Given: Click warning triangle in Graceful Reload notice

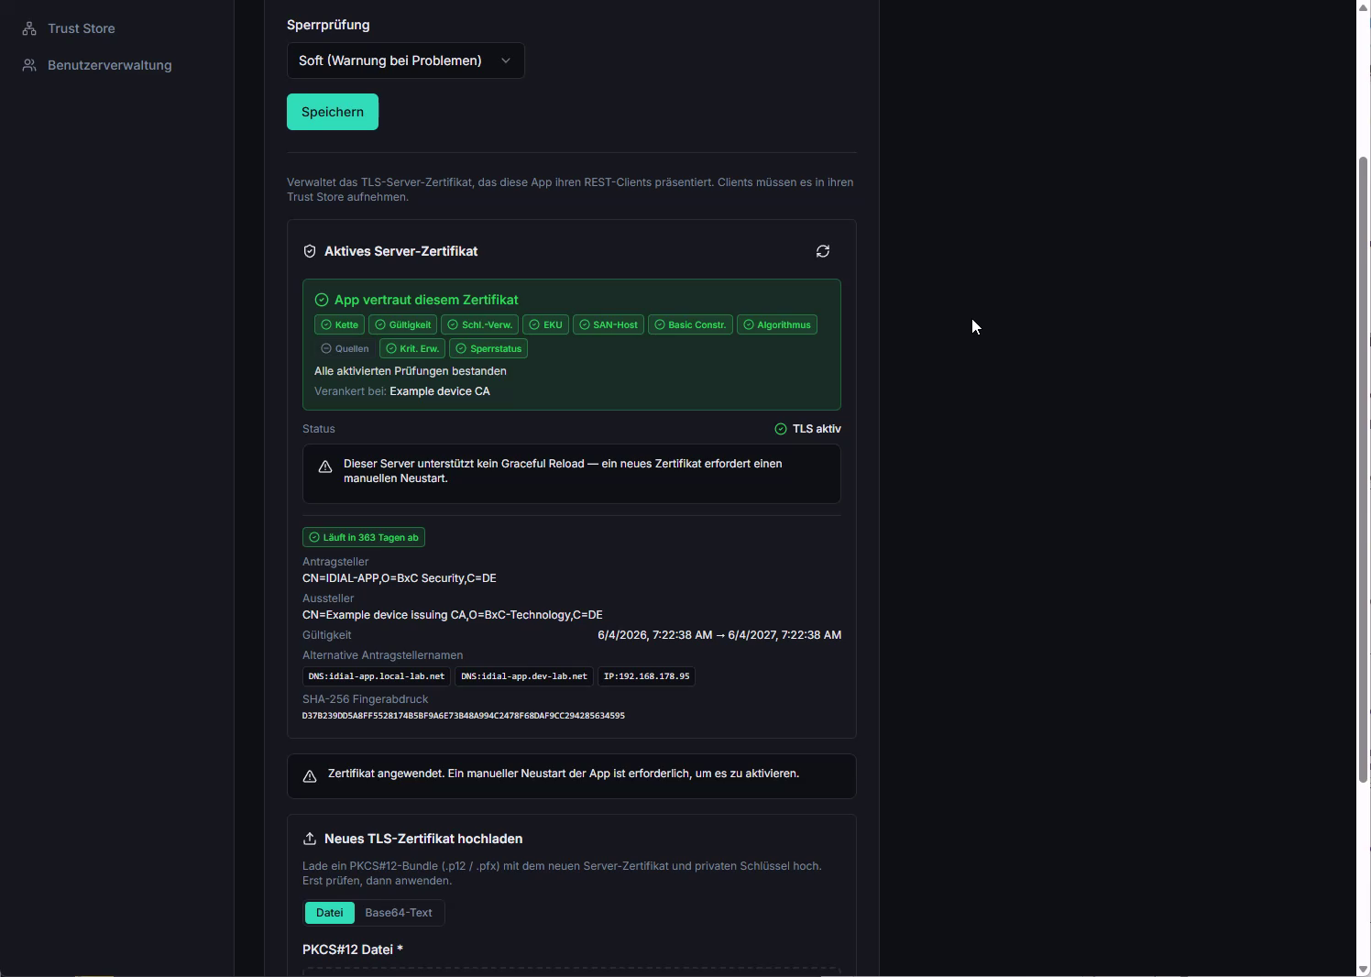Looking at the screenshot, I should click(x=325, y=467).
